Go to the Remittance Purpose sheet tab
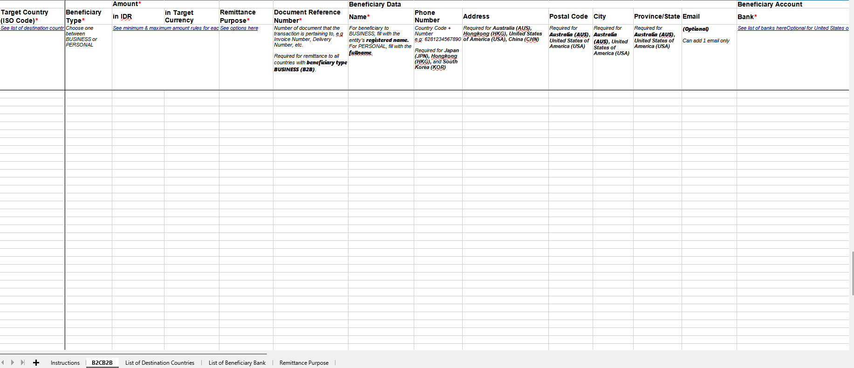The height and width of the screenshot is (368, 854). pyautogui.click(x=304, y=363)
